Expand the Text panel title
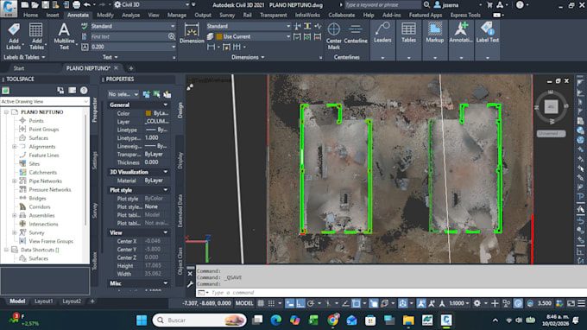Image resolution: width=587 pixels, height=330 pixels. coord(110,57)
